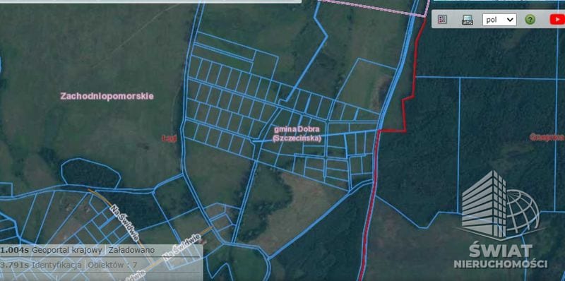565x281 pixels.
Task: Open the map legend list icon
Action: click(442, 20)
